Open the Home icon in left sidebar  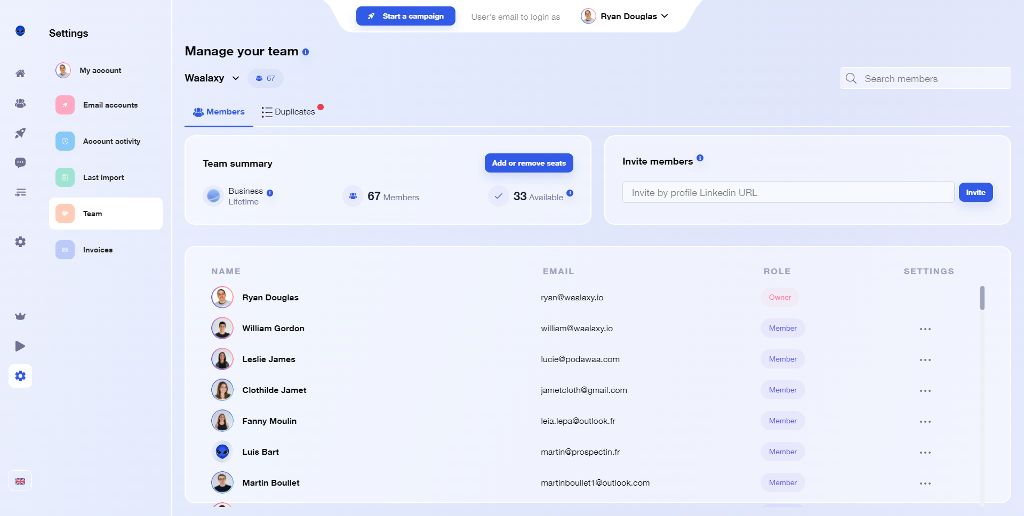pyautogui.click(x=20, y=73)
